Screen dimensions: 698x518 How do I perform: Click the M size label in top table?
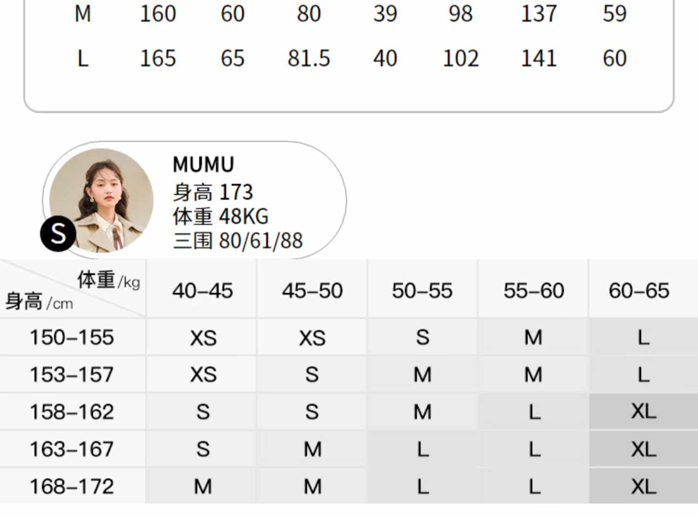click(83, 14)
